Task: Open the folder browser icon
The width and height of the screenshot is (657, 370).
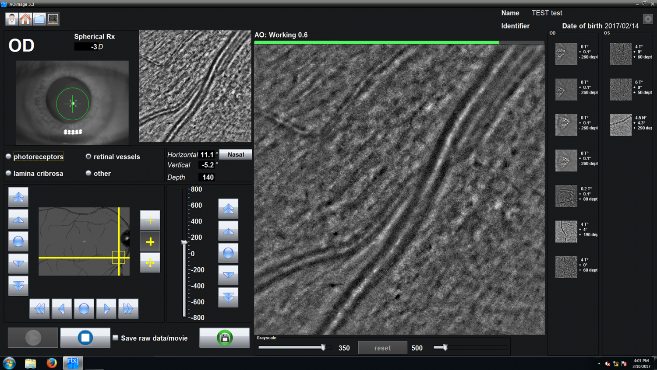Action: coord(39,19)
